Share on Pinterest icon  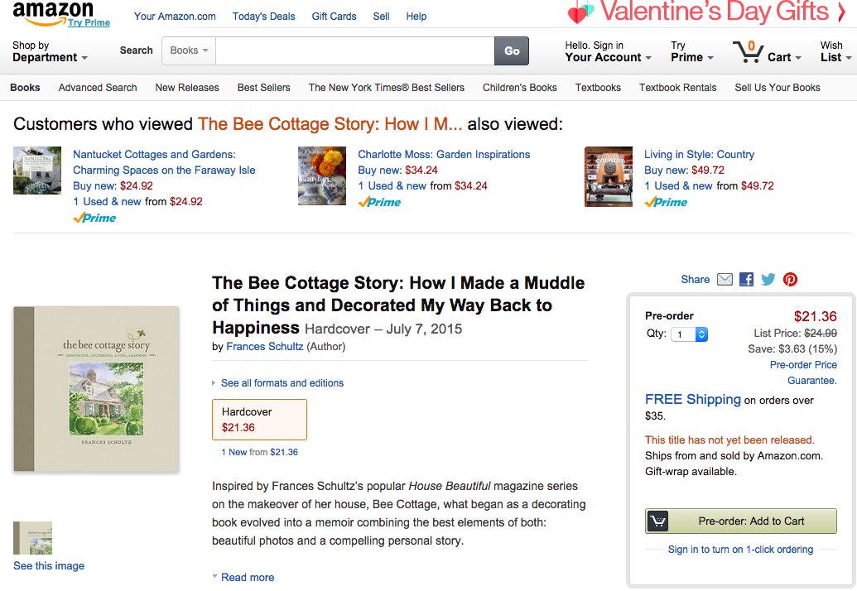tap(790, 280)
